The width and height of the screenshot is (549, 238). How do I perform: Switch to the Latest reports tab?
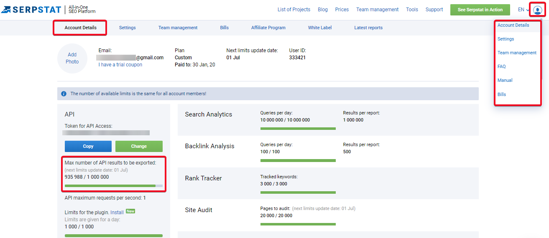[x=368, y=28]
